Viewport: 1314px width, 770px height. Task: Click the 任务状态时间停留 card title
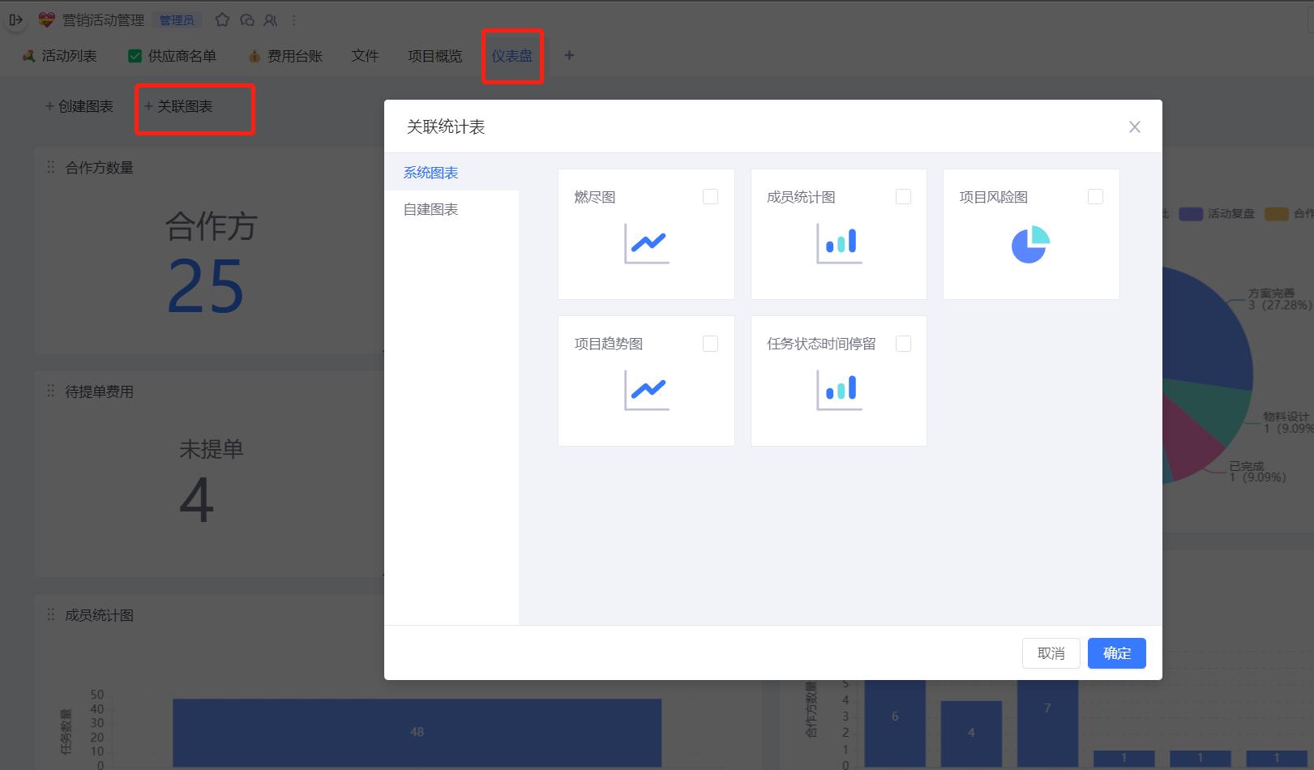pos(821,344)
